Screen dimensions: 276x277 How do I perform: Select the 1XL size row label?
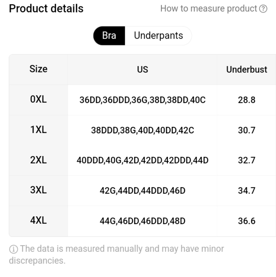pos(38,130)
